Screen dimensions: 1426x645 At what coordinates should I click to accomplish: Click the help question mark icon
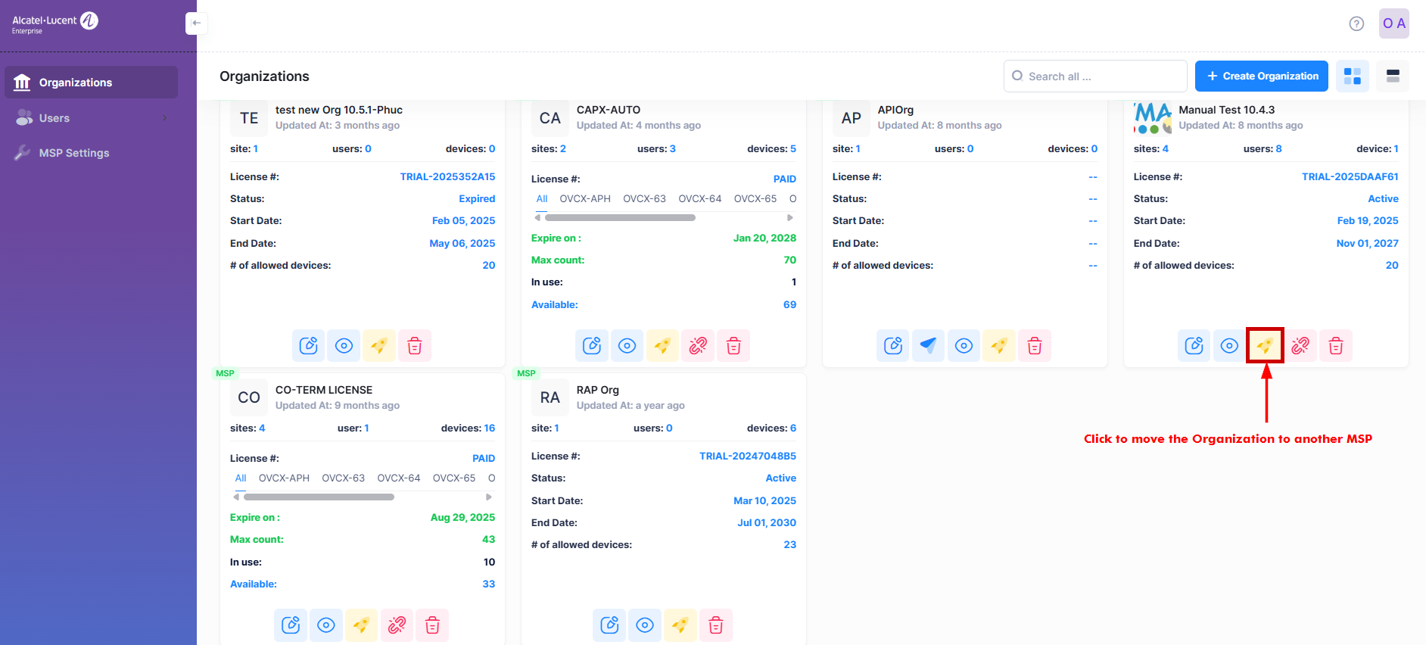(x=1356, y=23)
